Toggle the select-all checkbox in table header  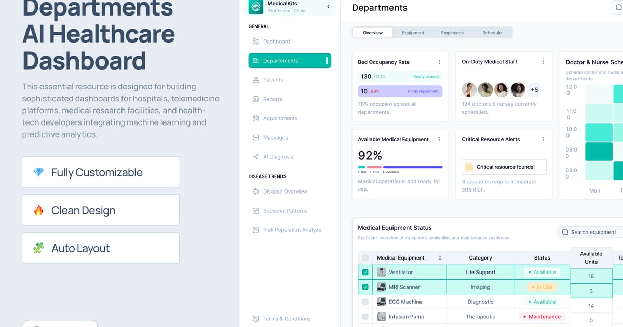(365, 258)
